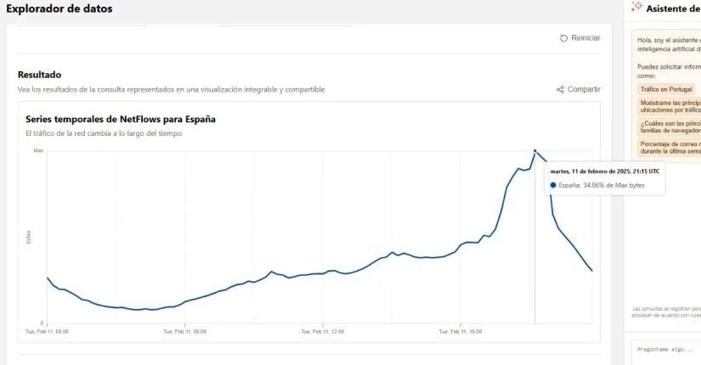Viewport: 701px width, 365px height.
Task: Pick the '¿Cuáles son las principales familias' suggestion
Action: point(670,126)
